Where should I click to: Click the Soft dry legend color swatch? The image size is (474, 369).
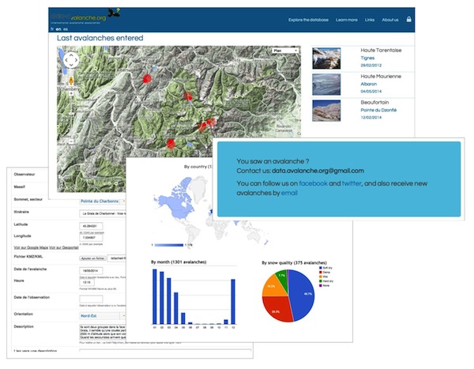[321, 268]
